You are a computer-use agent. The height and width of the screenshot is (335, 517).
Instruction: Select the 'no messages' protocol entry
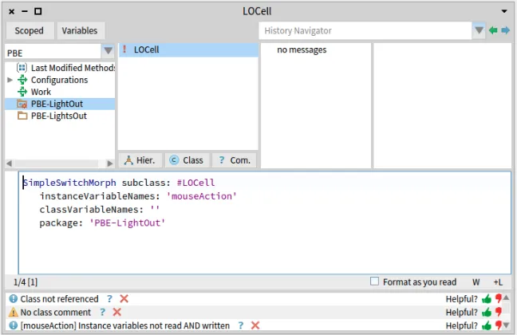click(x=302, y=49)
